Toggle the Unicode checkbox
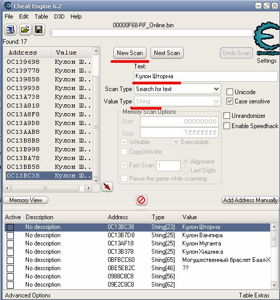The image size is (280, 300). (230, 92)
